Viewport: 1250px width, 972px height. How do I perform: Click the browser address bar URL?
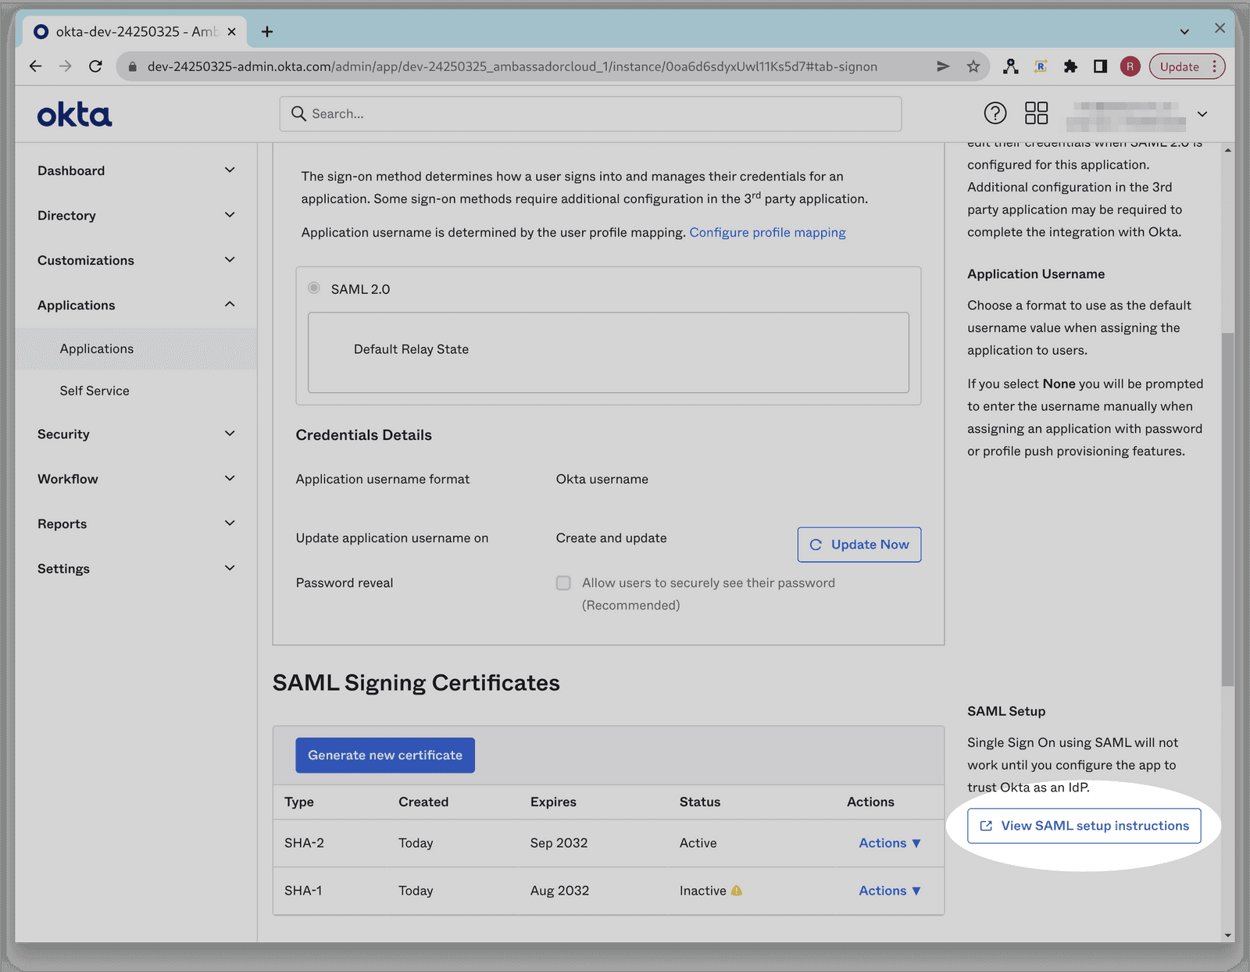pos(512,66)
